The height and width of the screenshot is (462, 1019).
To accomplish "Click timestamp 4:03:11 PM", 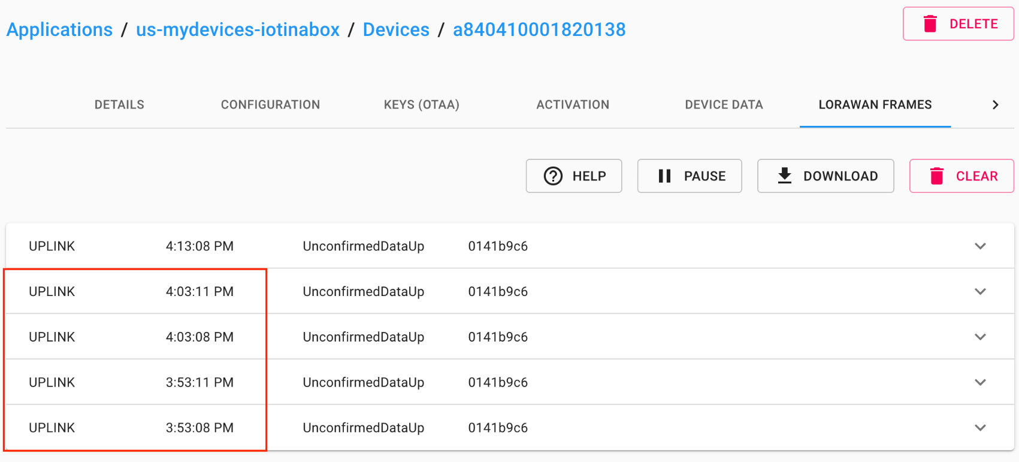I will tap(199, 292).
